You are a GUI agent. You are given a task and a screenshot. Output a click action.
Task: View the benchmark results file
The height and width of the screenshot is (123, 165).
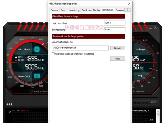tap(118, 58)
